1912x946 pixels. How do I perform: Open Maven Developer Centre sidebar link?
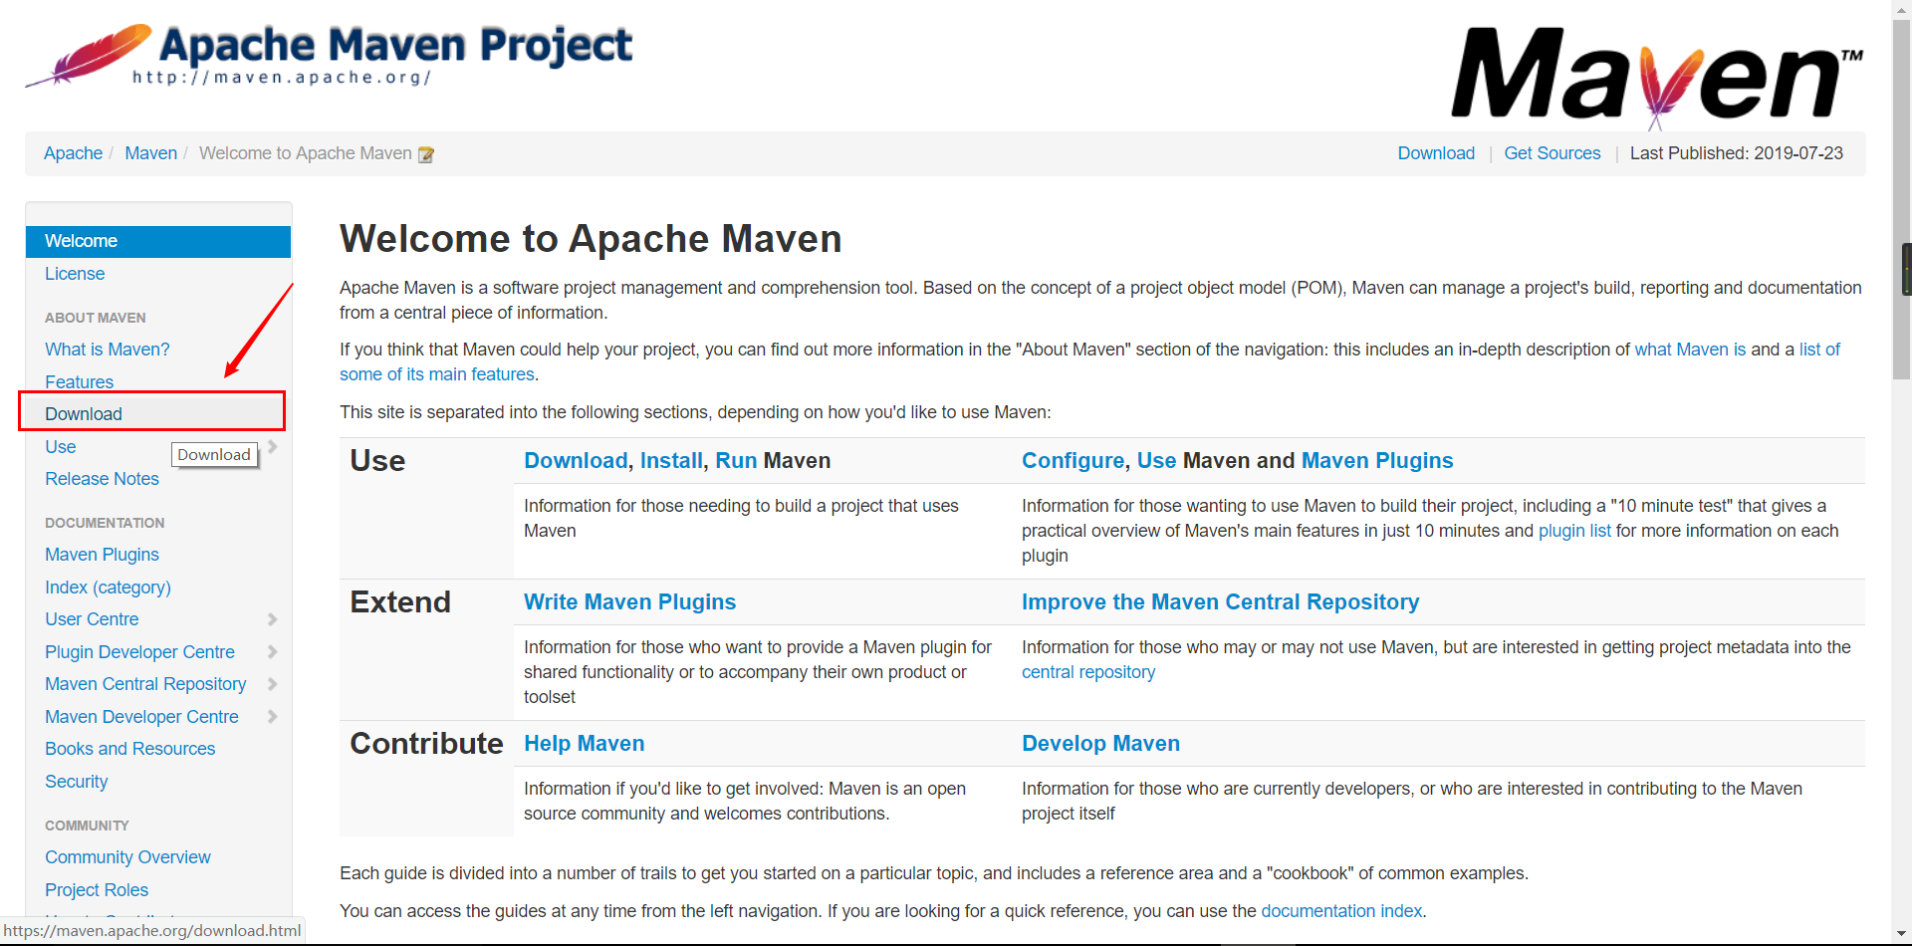[x=141, y=717]
